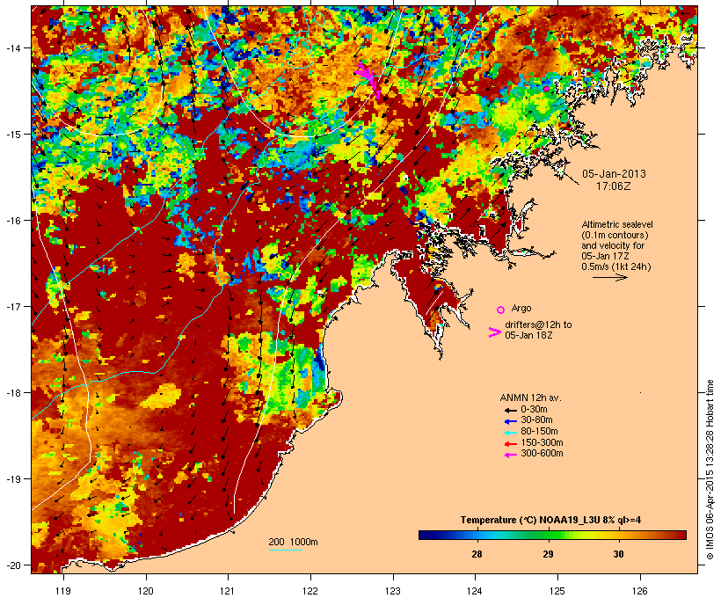Click the longitude label 120
This screenshot has height=598, width=721.
[x=146, y=591]
